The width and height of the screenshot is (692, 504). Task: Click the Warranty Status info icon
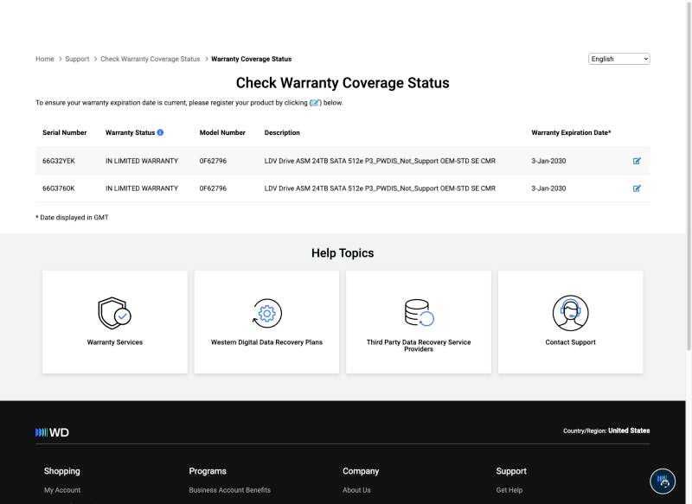click(160, 132)
